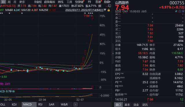Click the 跌停 price 6.50
Screen dimensions: 185x107
[180, 70]
